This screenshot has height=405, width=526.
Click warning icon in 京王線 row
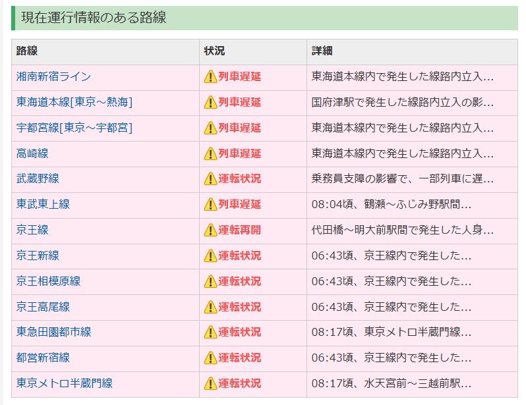(x=210, y=230)
